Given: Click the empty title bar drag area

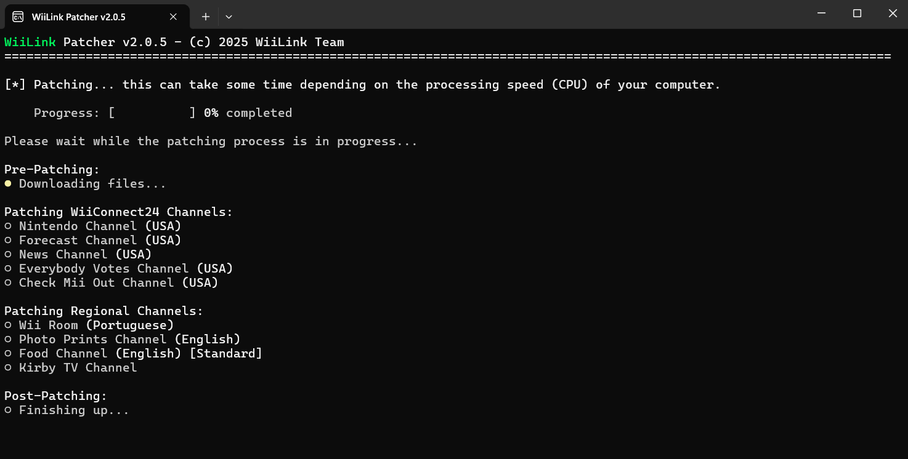Looking at the screenshot, I should click(493, 14).
